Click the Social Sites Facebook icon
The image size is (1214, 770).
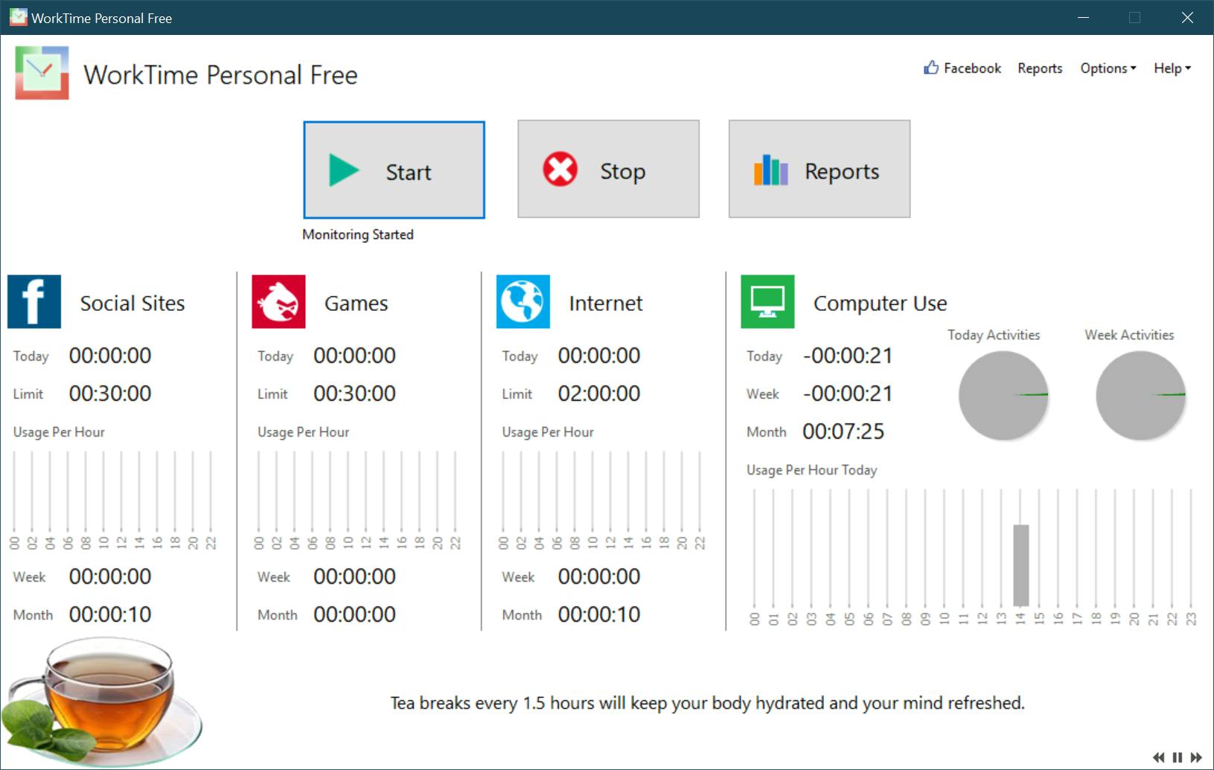[34, 302]
